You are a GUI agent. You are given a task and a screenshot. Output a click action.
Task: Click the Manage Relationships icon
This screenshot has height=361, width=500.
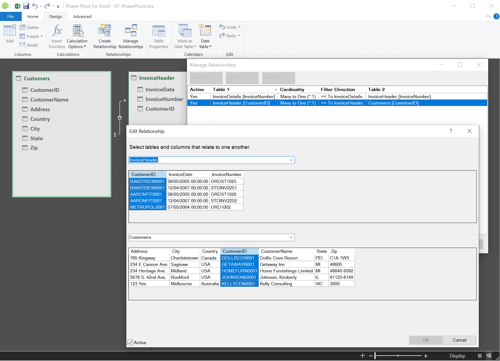click(x=131, y=30)
